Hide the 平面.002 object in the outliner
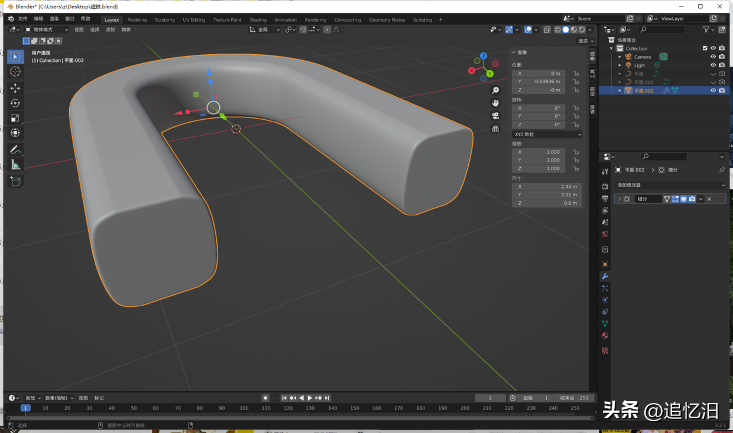Screen dimensions: 733x433 tap(713, 90)
